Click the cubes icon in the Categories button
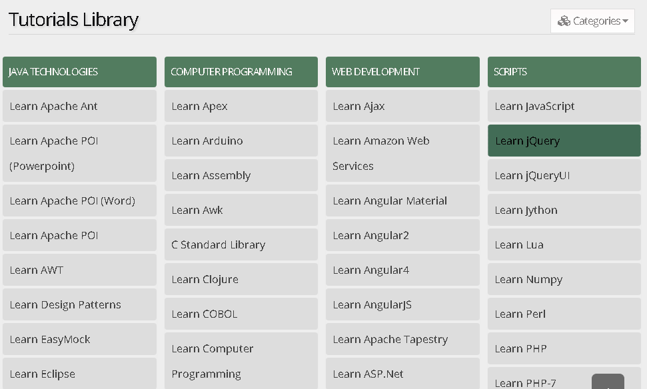This screenshot has width=647, height=389. click(564, 21)
